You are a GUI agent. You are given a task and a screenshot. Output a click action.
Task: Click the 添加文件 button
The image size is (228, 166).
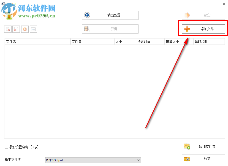point(204,29)
